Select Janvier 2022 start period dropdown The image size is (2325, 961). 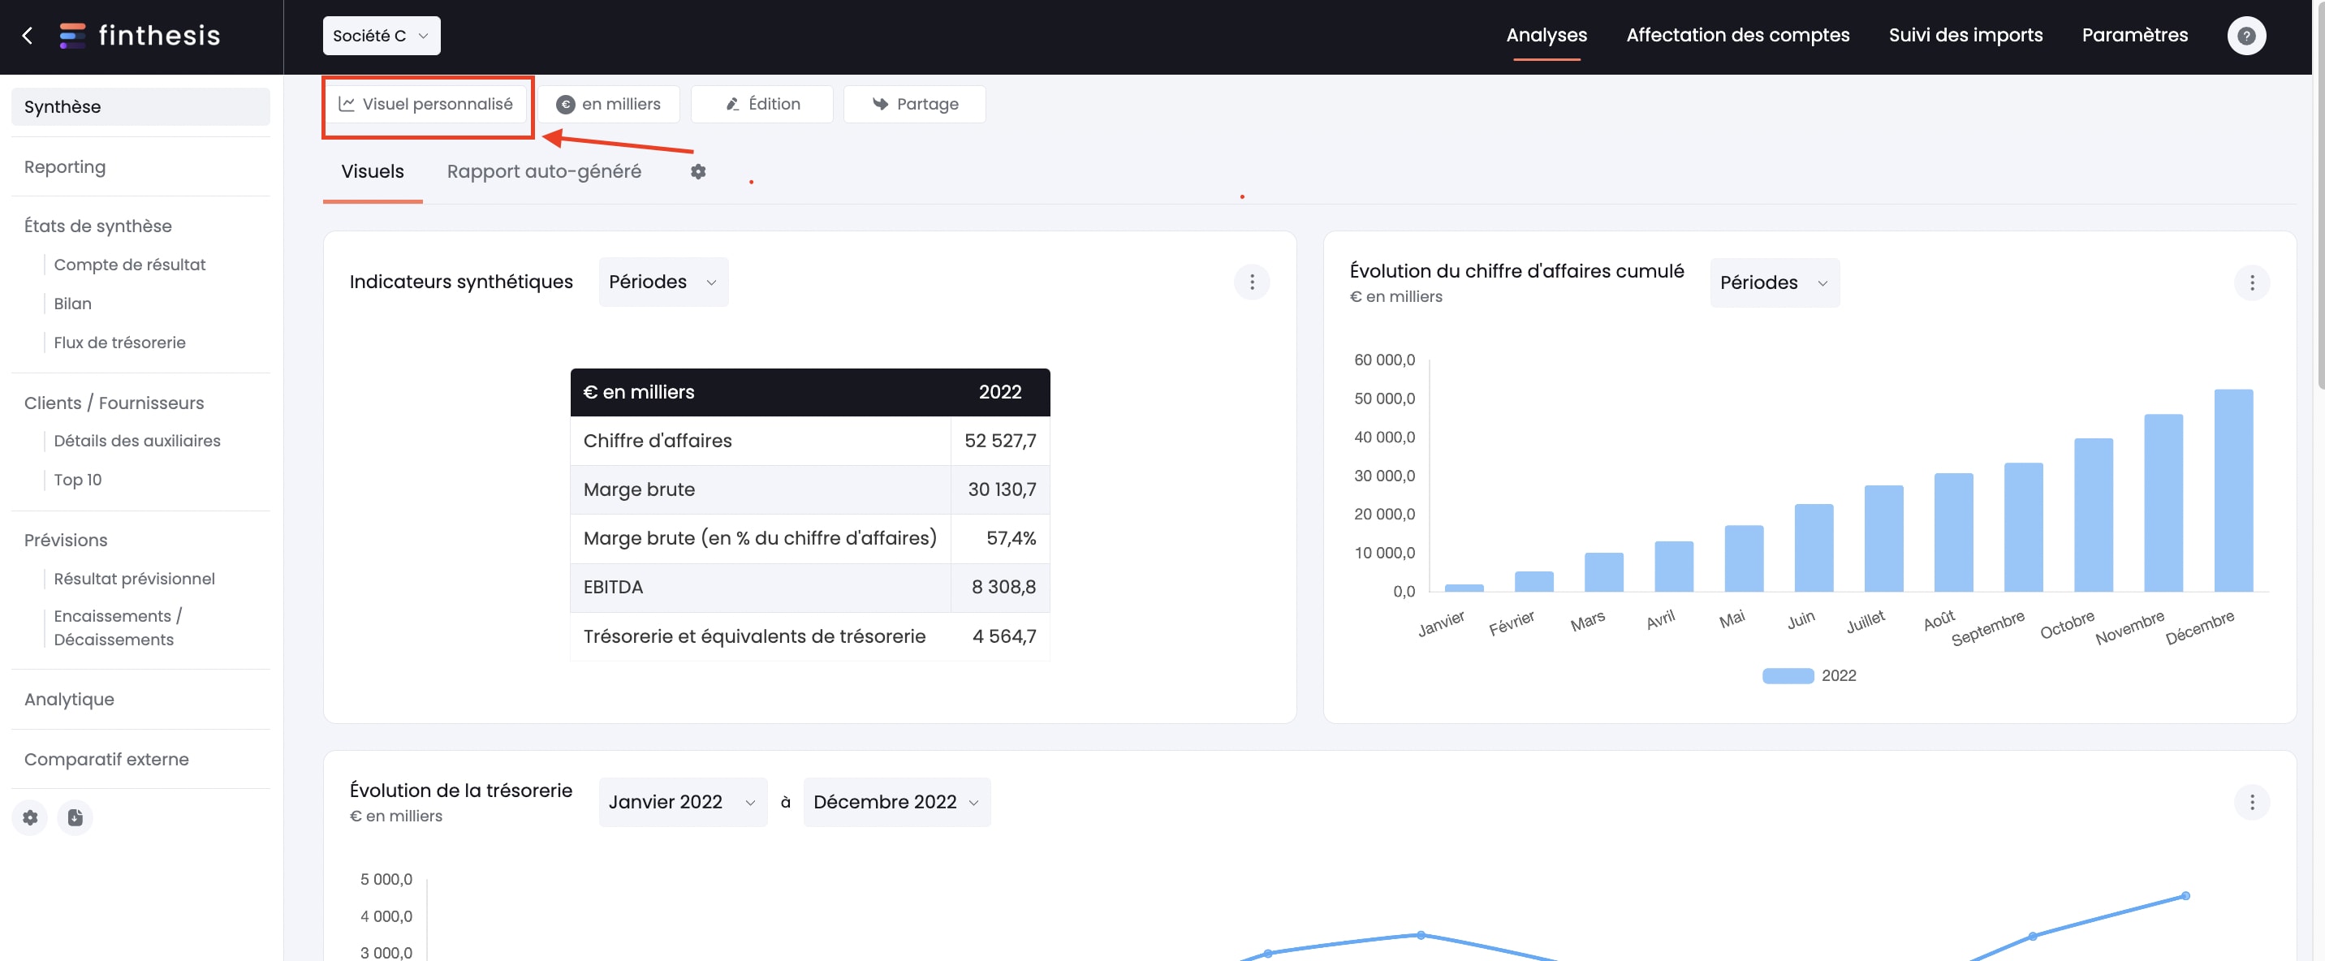pos(682,801)
